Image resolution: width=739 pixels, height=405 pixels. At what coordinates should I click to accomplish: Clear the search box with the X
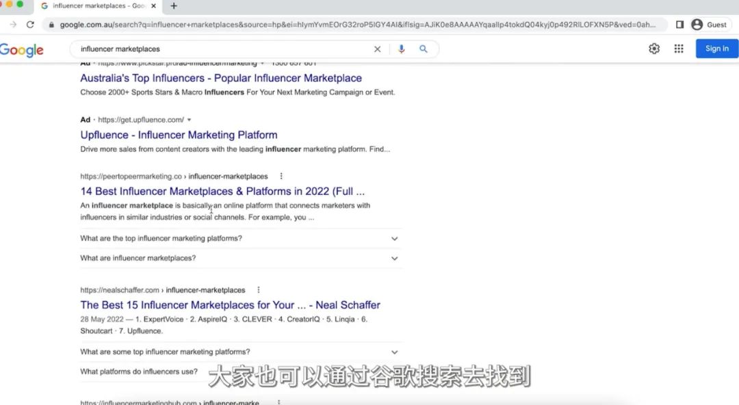[x=377, y=49]
